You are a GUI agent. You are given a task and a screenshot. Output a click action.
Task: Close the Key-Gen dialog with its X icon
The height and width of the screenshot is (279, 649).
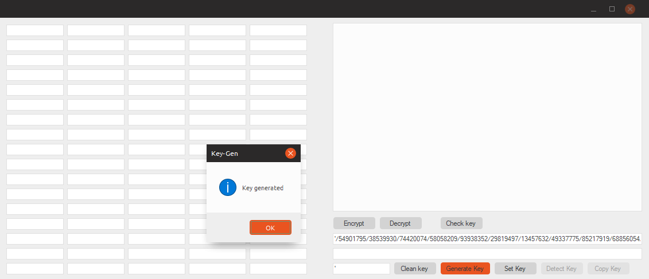pyautogui.click(x=290, y=154)
